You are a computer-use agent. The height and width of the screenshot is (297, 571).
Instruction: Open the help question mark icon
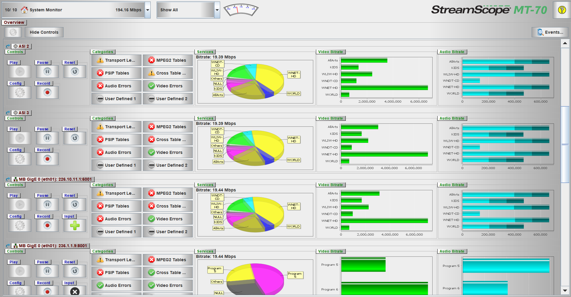562,10
